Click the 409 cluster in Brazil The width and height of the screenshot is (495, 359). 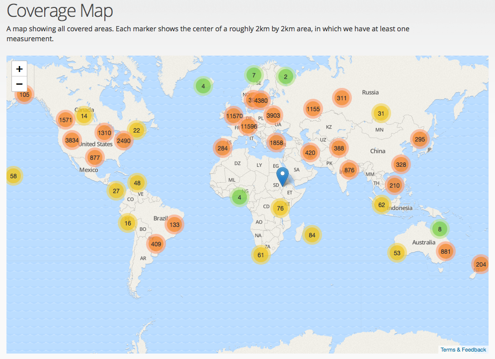tap(156, 244)
